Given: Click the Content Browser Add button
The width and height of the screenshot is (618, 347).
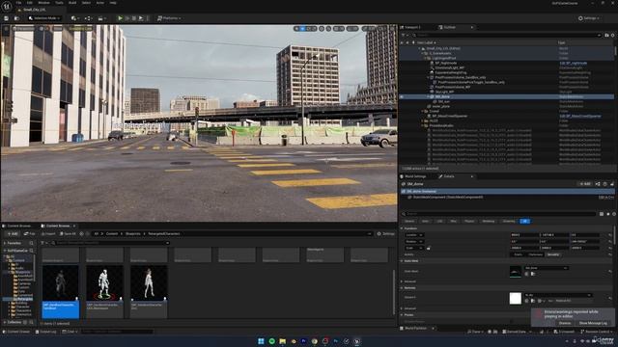Looking at the screenshot, I should pyautogui.click(x=13, y=233).
